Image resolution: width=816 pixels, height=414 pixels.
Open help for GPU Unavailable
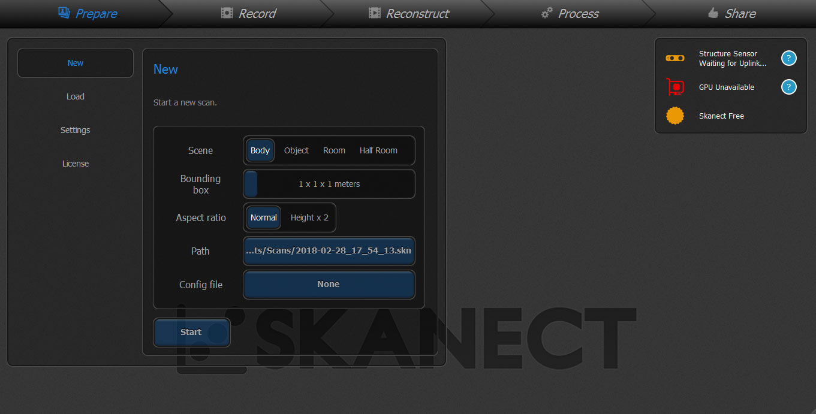point(789,87)
